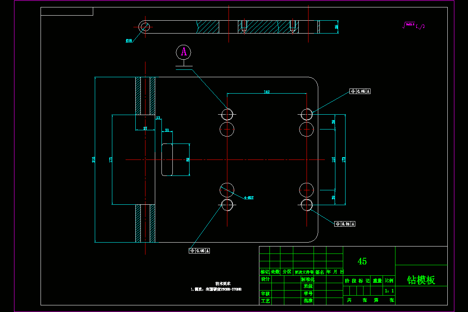Click the datum A circle symbol
This screenshot has height=312, width=468.
pos(183,51)
